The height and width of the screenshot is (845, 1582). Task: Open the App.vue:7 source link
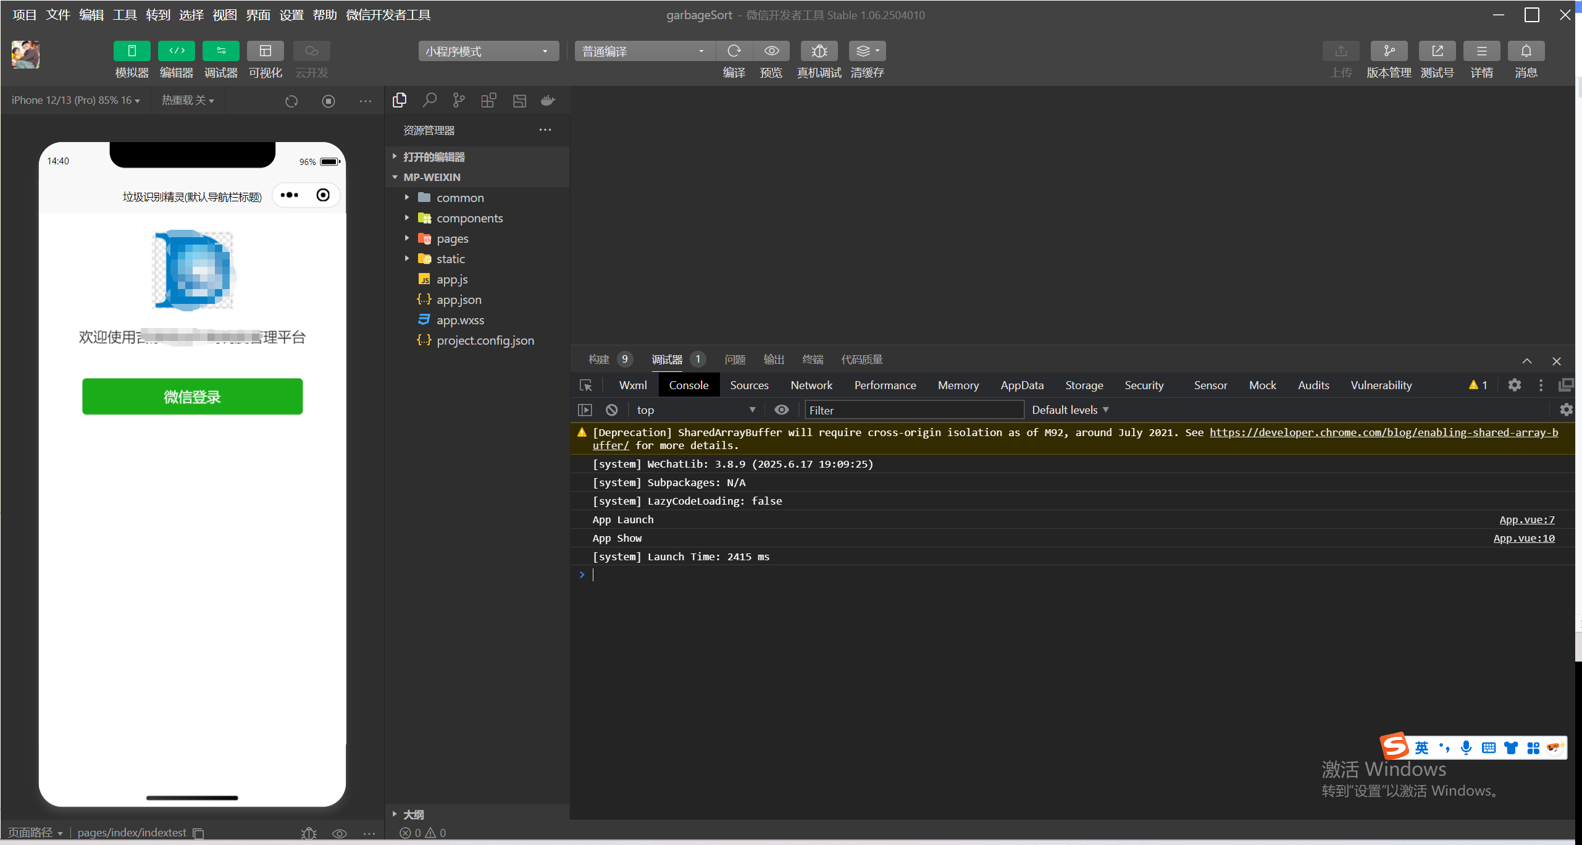coord(1526,520)
